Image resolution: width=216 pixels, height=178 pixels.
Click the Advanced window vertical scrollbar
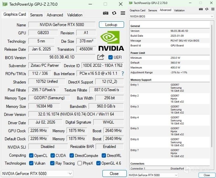pos(212,86)
